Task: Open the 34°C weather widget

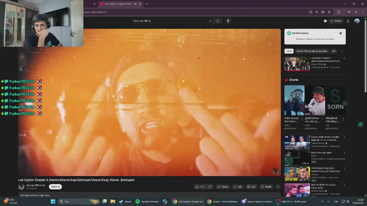Action: (11, 201)
